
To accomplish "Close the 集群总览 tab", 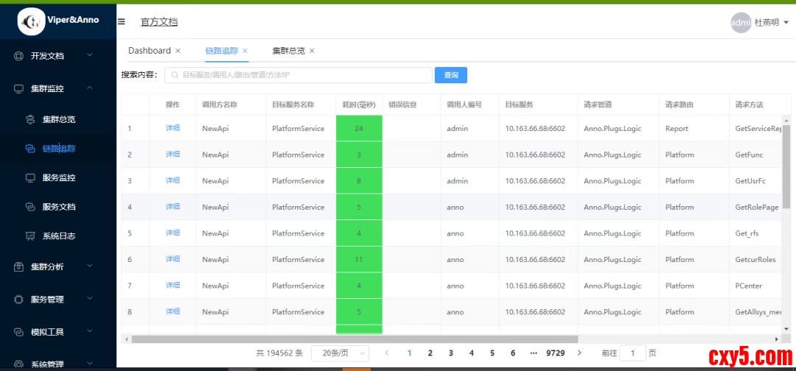I will click(x=312, y=51).
